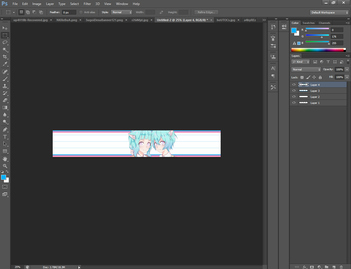Open the Fill slider arrow
The width and height of the screenshot is (351, 269).
[347, 77]
